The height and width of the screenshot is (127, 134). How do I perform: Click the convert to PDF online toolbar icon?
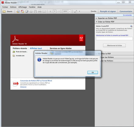18,11
